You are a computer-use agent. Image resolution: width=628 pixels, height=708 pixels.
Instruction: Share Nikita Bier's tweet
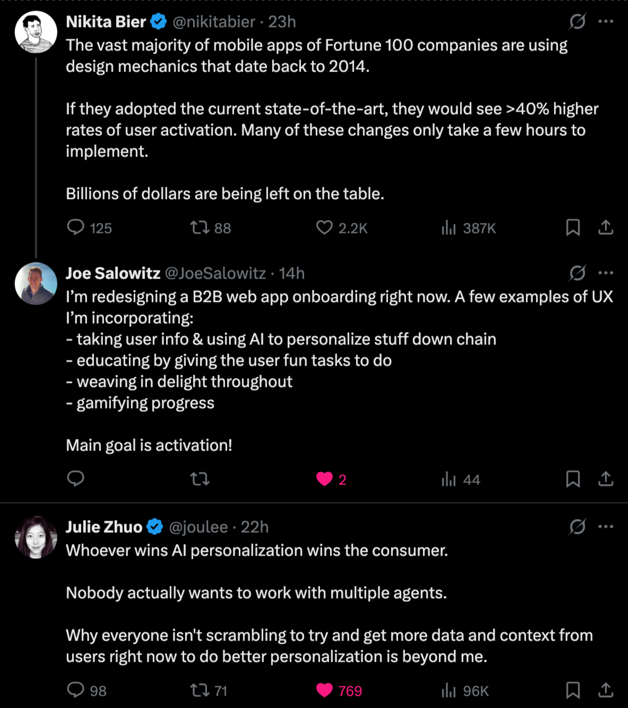point(606,228)
